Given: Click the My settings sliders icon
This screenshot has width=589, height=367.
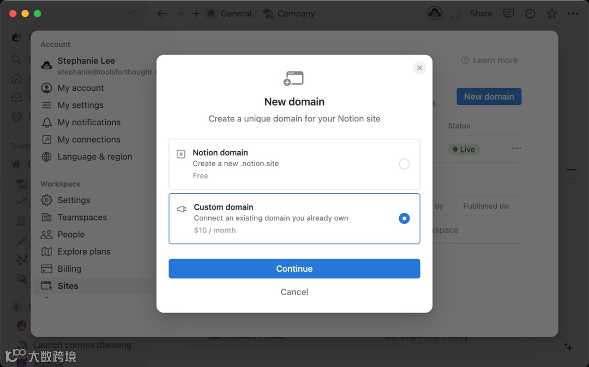Looking at the screenshot, I should (46, 105).
